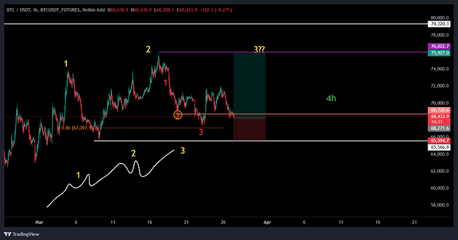Image resolution: width=458 pixels, height=240 pixels.
Task: Select the red number 1 annotation
Action: [165, 82]
